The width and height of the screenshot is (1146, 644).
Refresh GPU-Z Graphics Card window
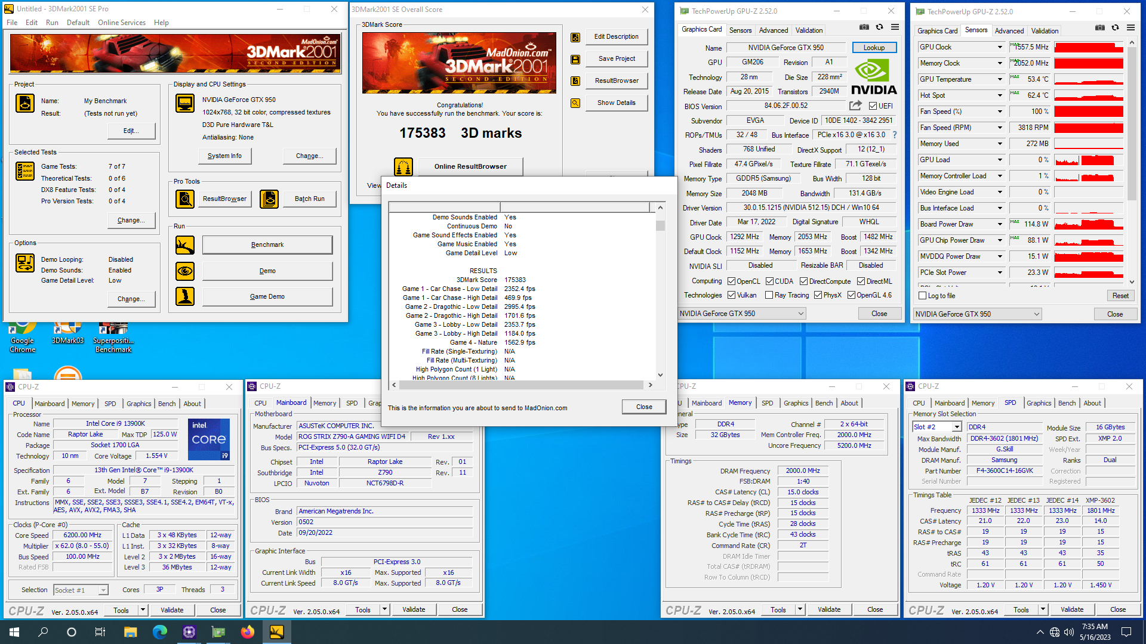879,27
